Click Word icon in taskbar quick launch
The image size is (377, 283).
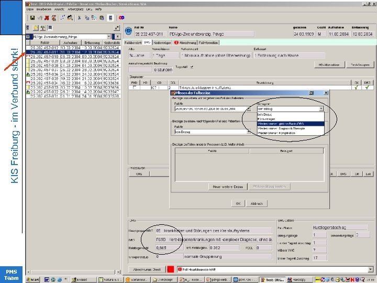pyautogui.click(x=47, y=280)
